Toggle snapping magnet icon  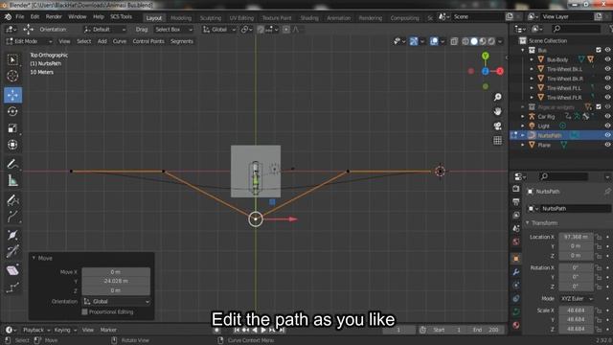coord(261,30)
